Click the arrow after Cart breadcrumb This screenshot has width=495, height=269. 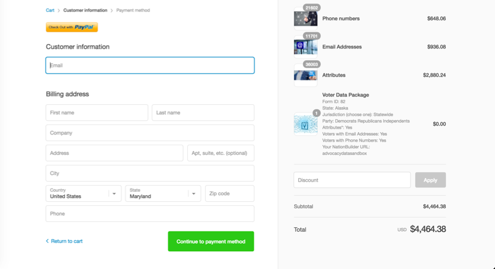pyautogui.click(x=59, y=11)
